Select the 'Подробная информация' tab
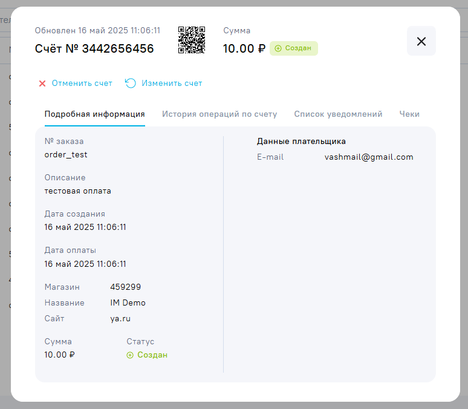The height and width of the screenshot is (409, 468). click(x=94, y=114)
